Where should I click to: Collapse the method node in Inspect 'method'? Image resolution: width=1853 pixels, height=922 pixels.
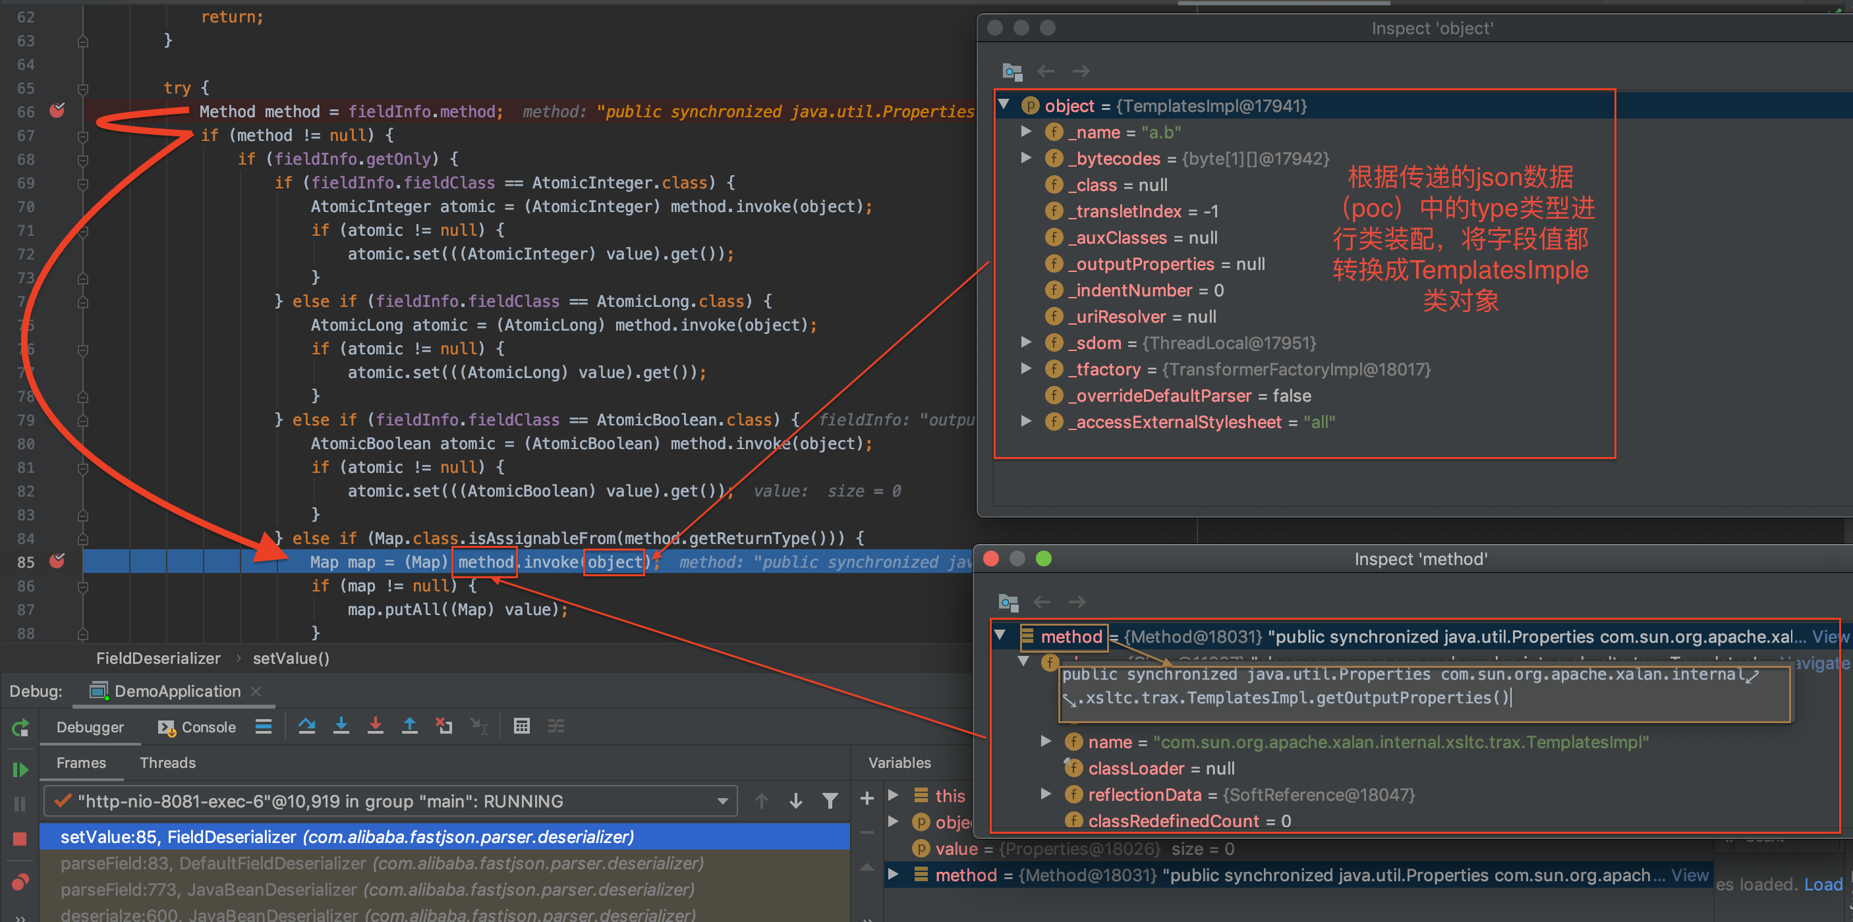(1000, 636)
